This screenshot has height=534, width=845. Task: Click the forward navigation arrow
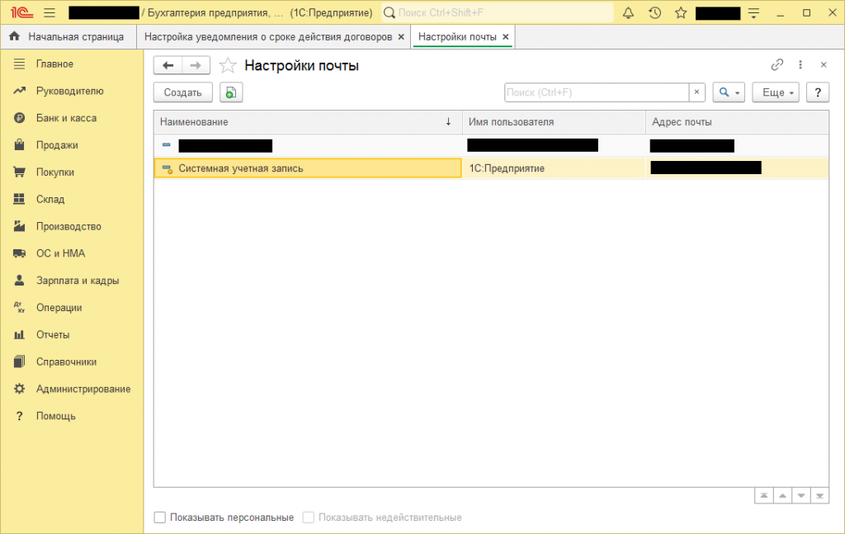coord(196,65)
